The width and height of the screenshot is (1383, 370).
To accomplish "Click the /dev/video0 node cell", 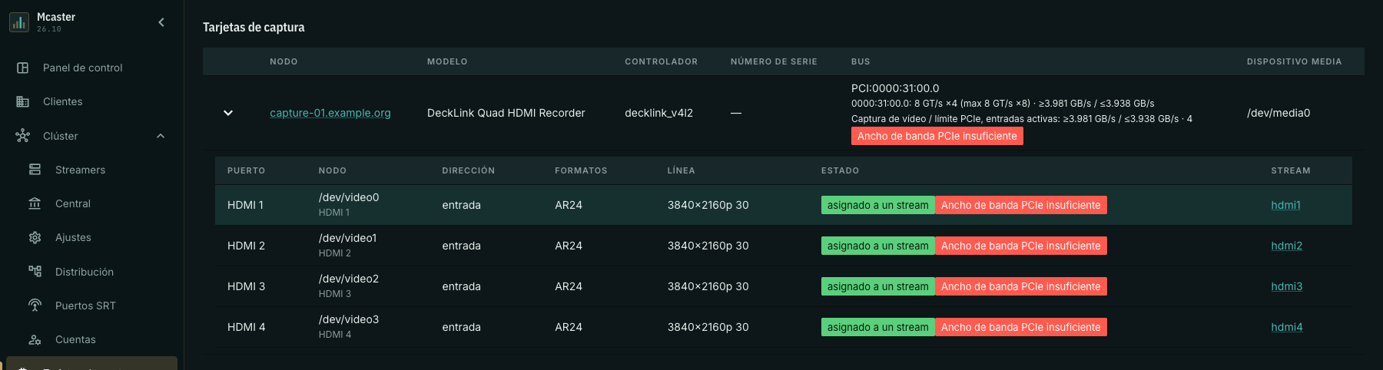I will click(349, 197).
